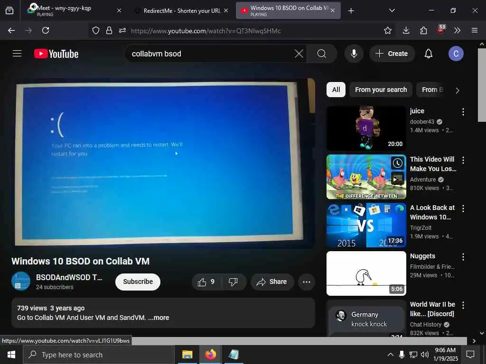Viewport: 486px width, 364px height.
Task: Select From your search chip
Action: point(381,90)
